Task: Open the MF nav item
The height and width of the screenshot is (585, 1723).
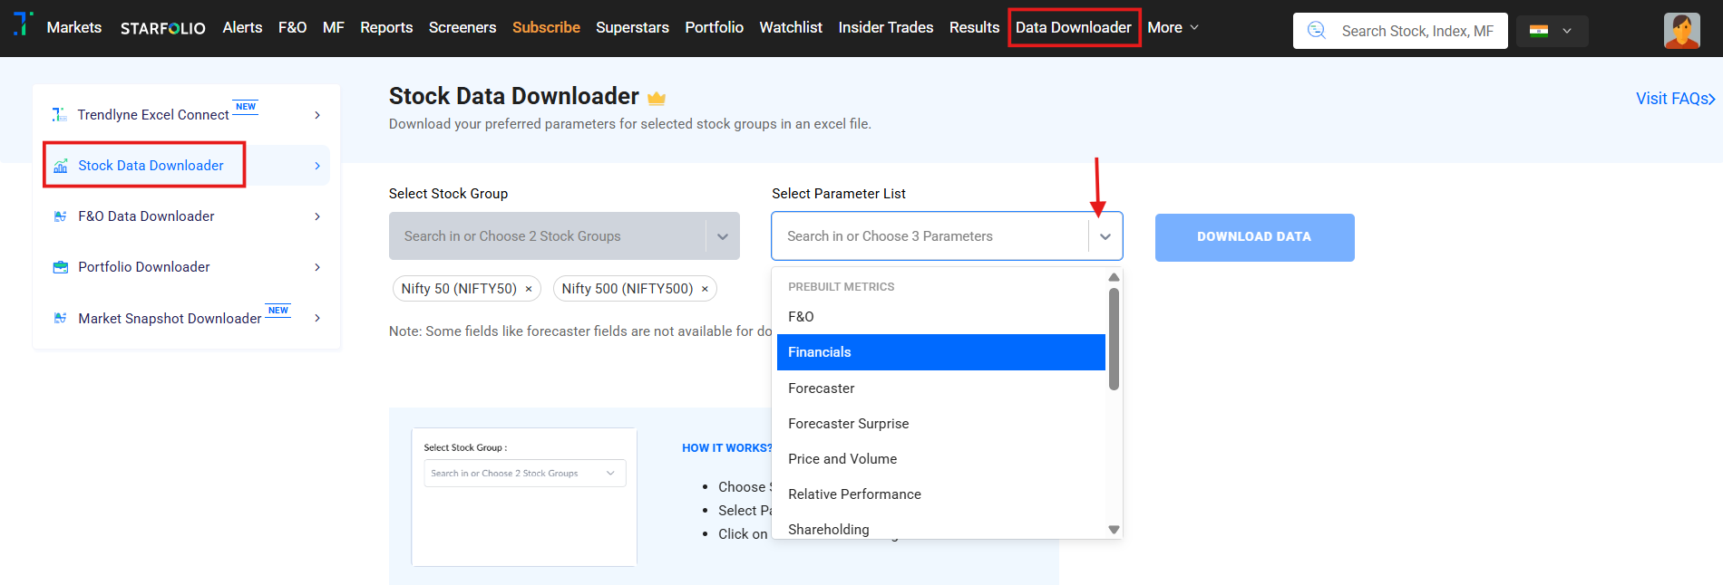Action: [x=334, y=27]
